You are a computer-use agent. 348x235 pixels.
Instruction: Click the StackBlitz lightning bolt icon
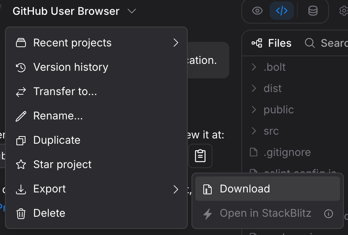[x=208, y=214]
